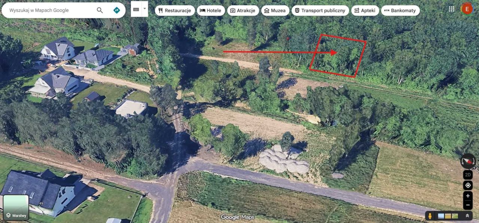Activate Street View pegman

click(430, 216)
